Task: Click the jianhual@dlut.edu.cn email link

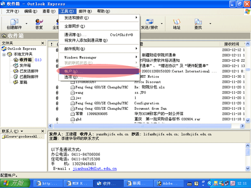Action: (x=94, y=169)
